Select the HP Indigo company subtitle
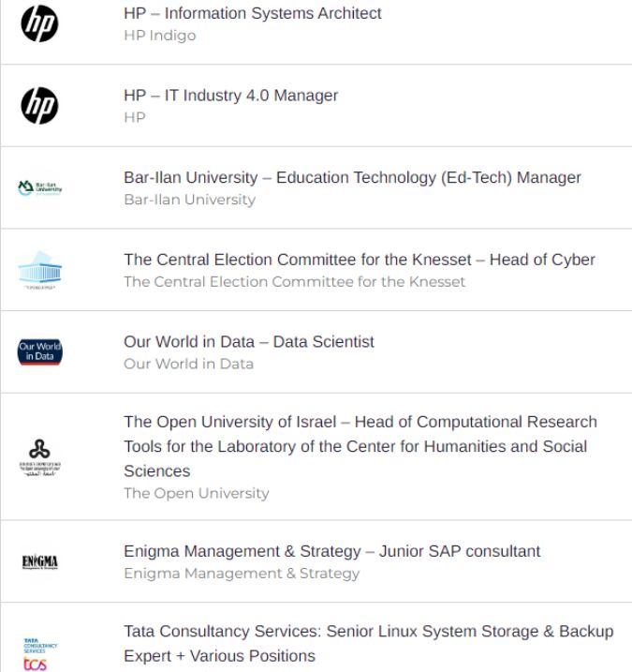 point(160,35)
